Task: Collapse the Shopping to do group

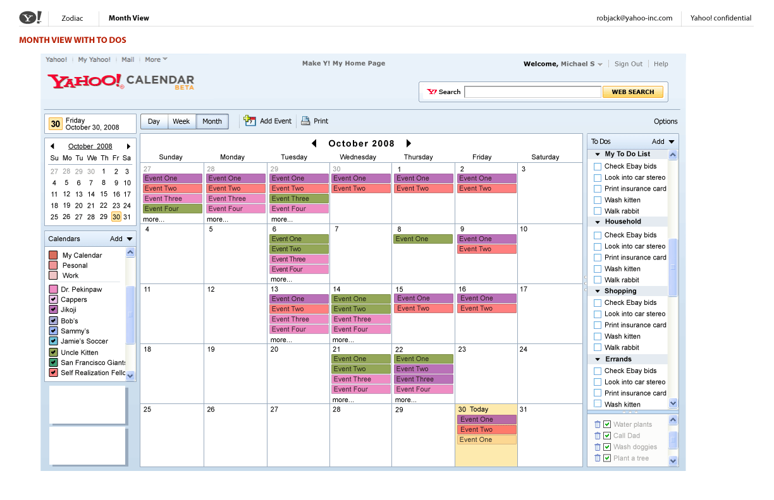Action: tap(598, 291)
